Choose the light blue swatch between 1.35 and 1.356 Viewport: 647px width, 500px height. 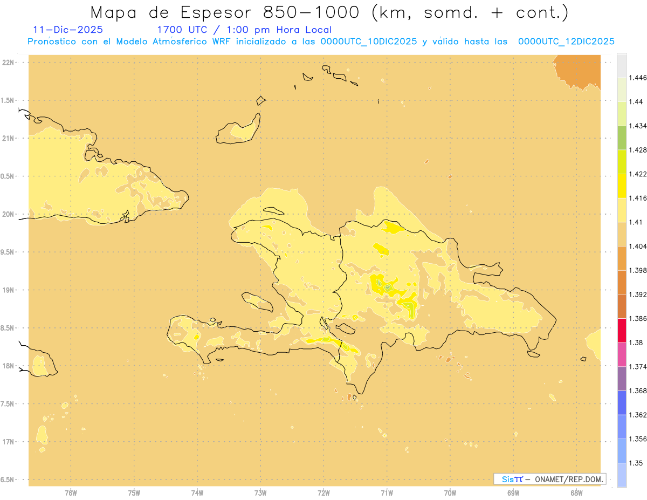(x=622, y=451)
